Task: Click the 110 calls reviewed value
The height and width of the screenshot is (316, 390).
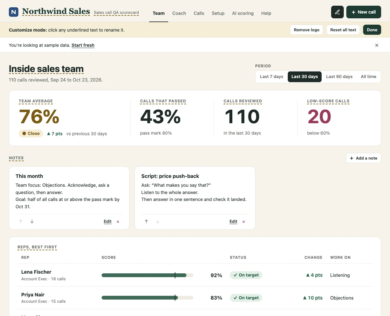Action: pyautogui.click(x=242, y=117)
